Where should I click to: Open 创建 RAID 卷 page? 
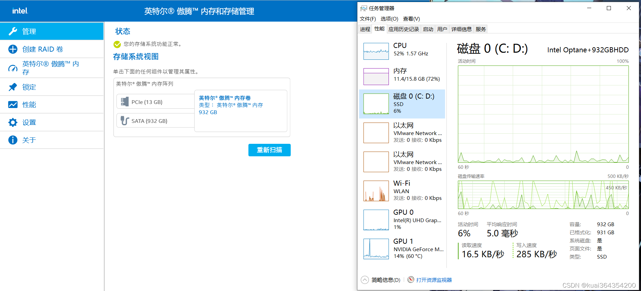pyautogui.click(x=52, y=49)
